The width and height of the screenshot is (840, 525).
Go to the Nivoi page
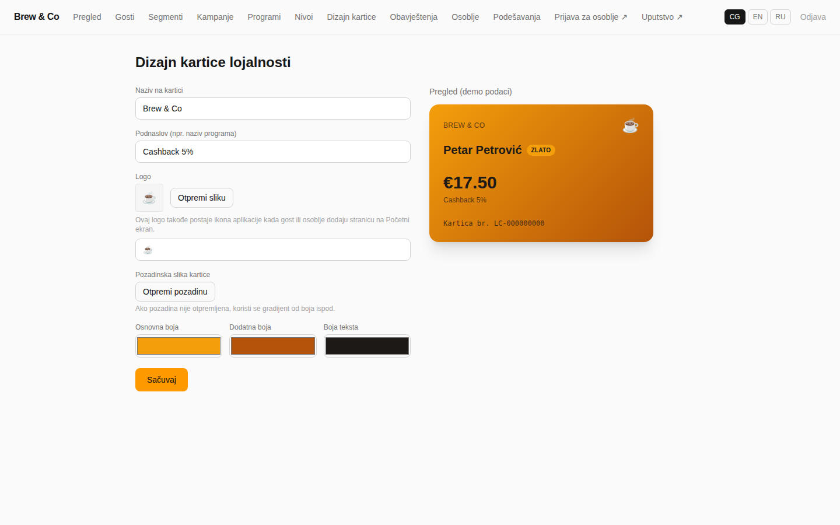pos(304,17)
